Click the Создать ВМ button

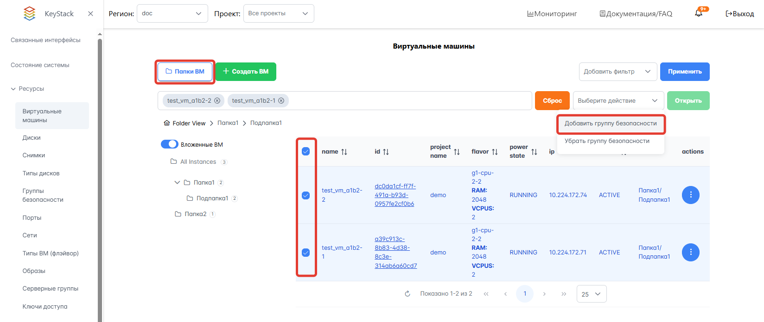246,72
